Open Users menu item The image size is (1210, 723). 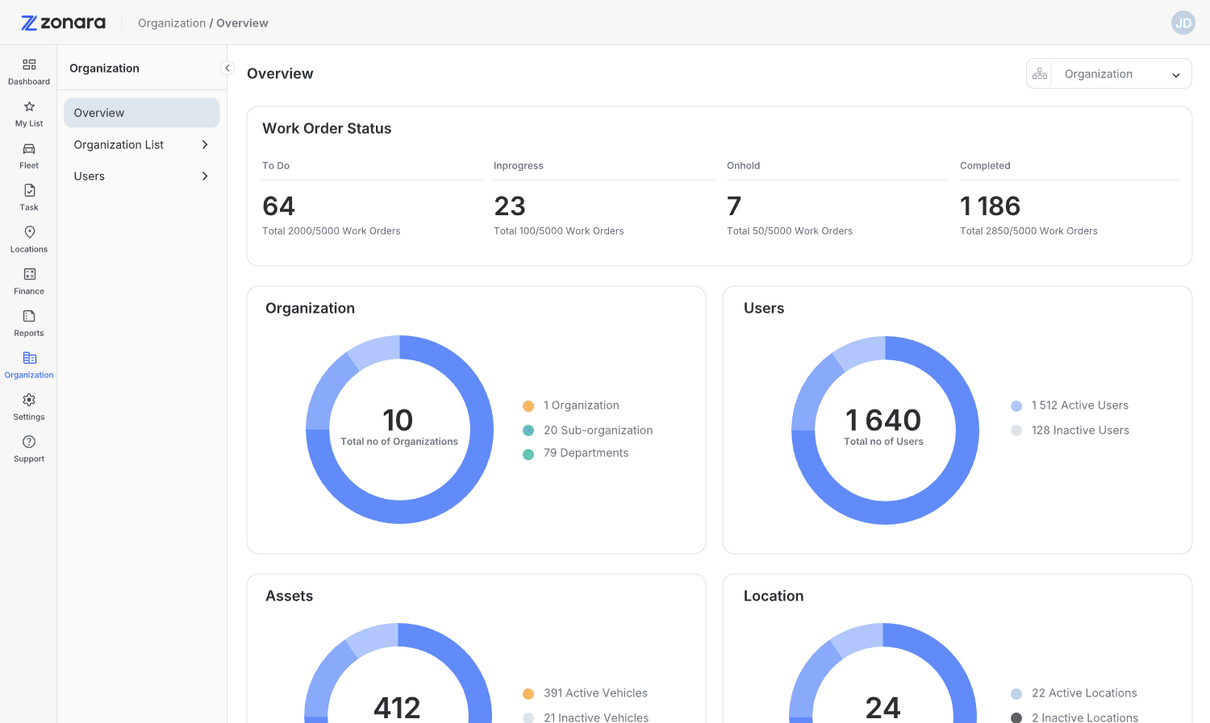(x=142, y=176)
